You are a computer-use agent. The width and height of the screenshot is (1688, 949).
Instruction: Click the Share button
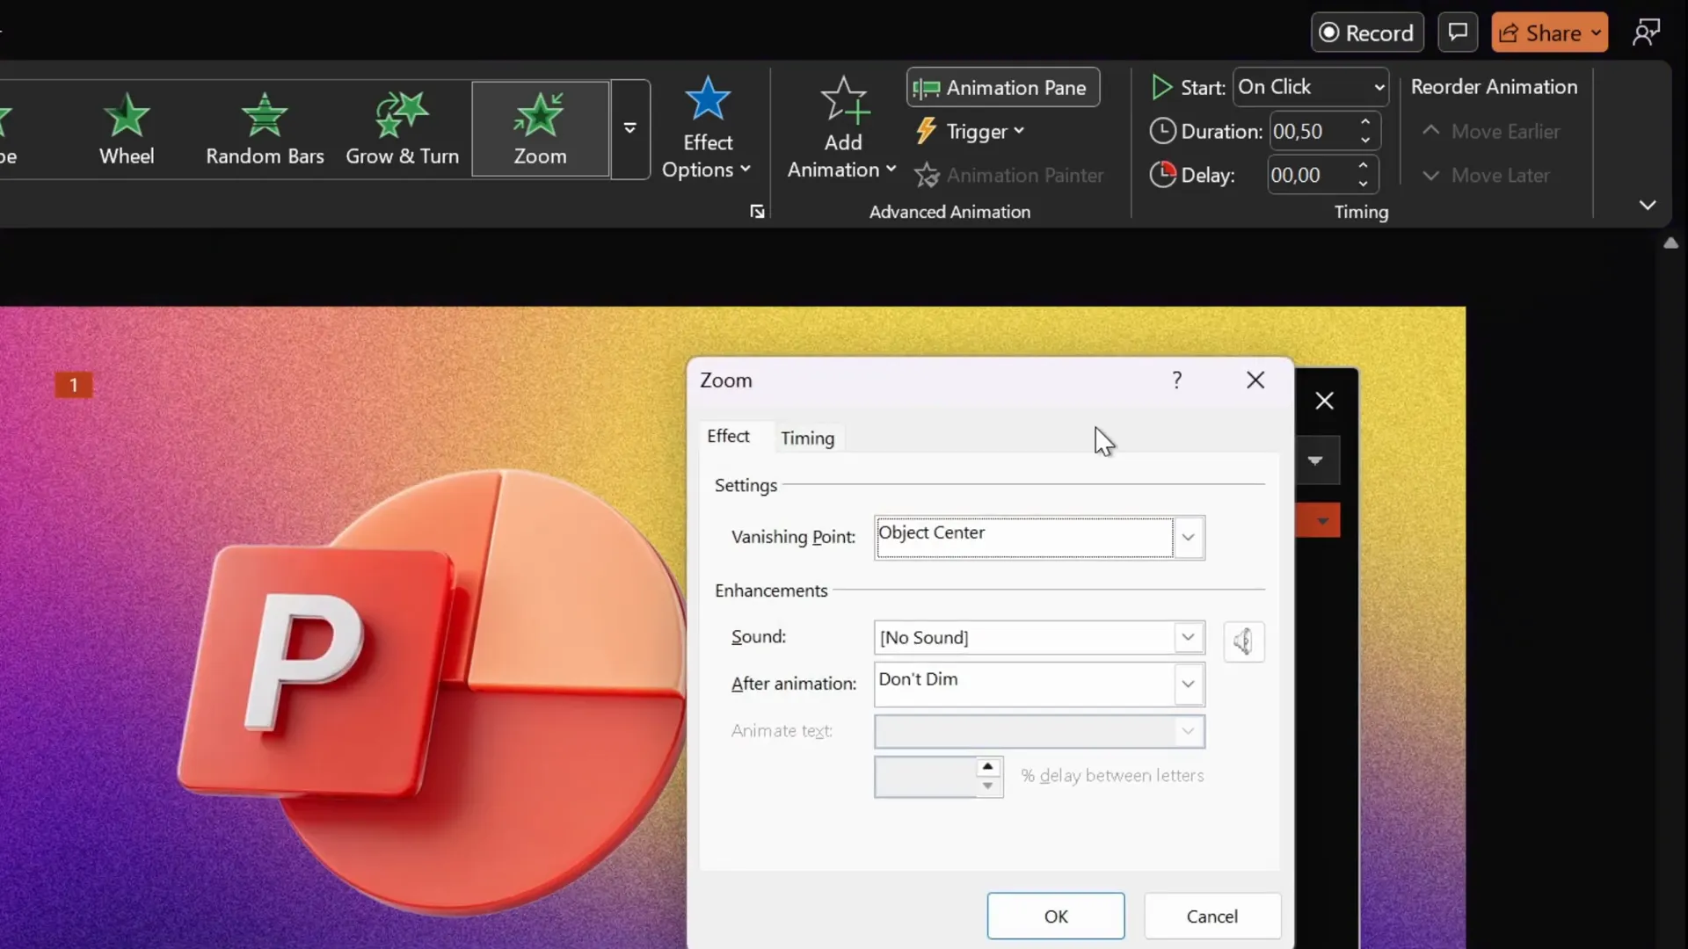click(x=1550, y=33)
